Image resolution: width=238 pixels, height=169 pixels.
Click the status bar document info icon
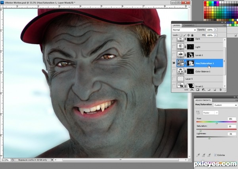(x=13, y=160)
